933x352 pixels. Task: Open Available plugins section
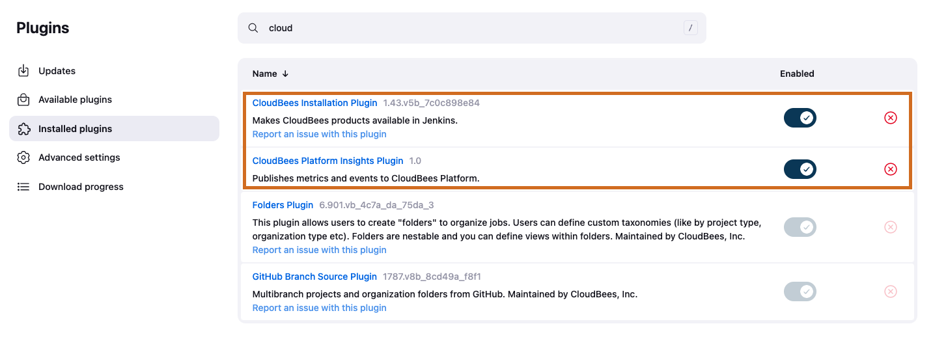click(114, 100)
